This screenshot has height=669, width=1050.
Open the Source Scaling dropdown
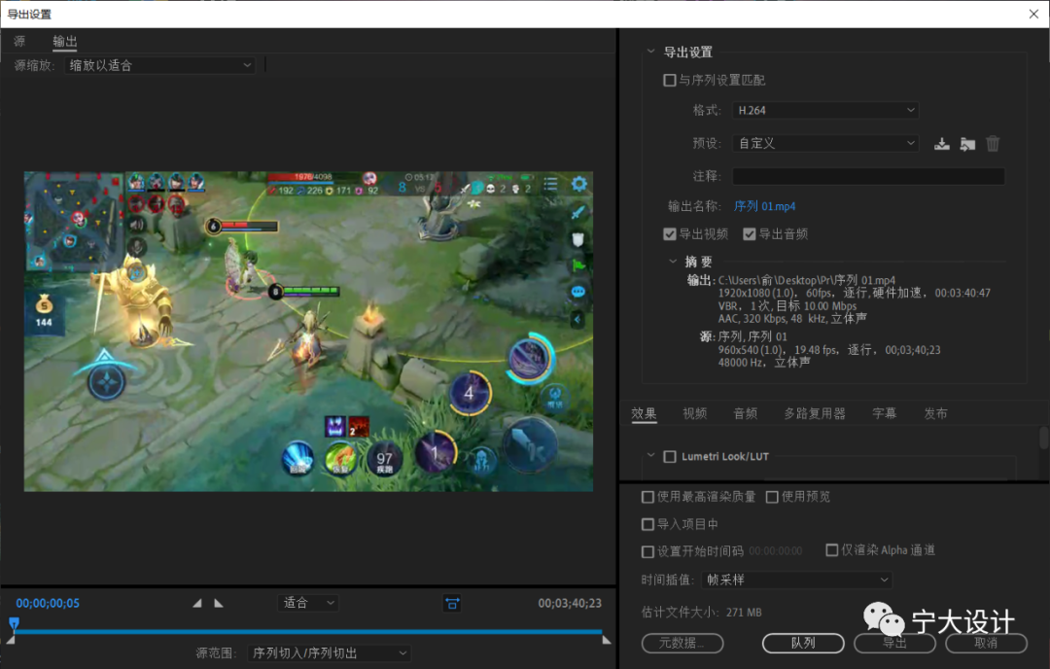tap(159, 65)
